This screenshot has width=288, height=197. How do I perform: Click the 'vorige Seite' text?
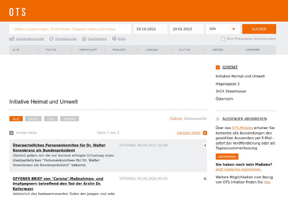(x=26, y=133)
